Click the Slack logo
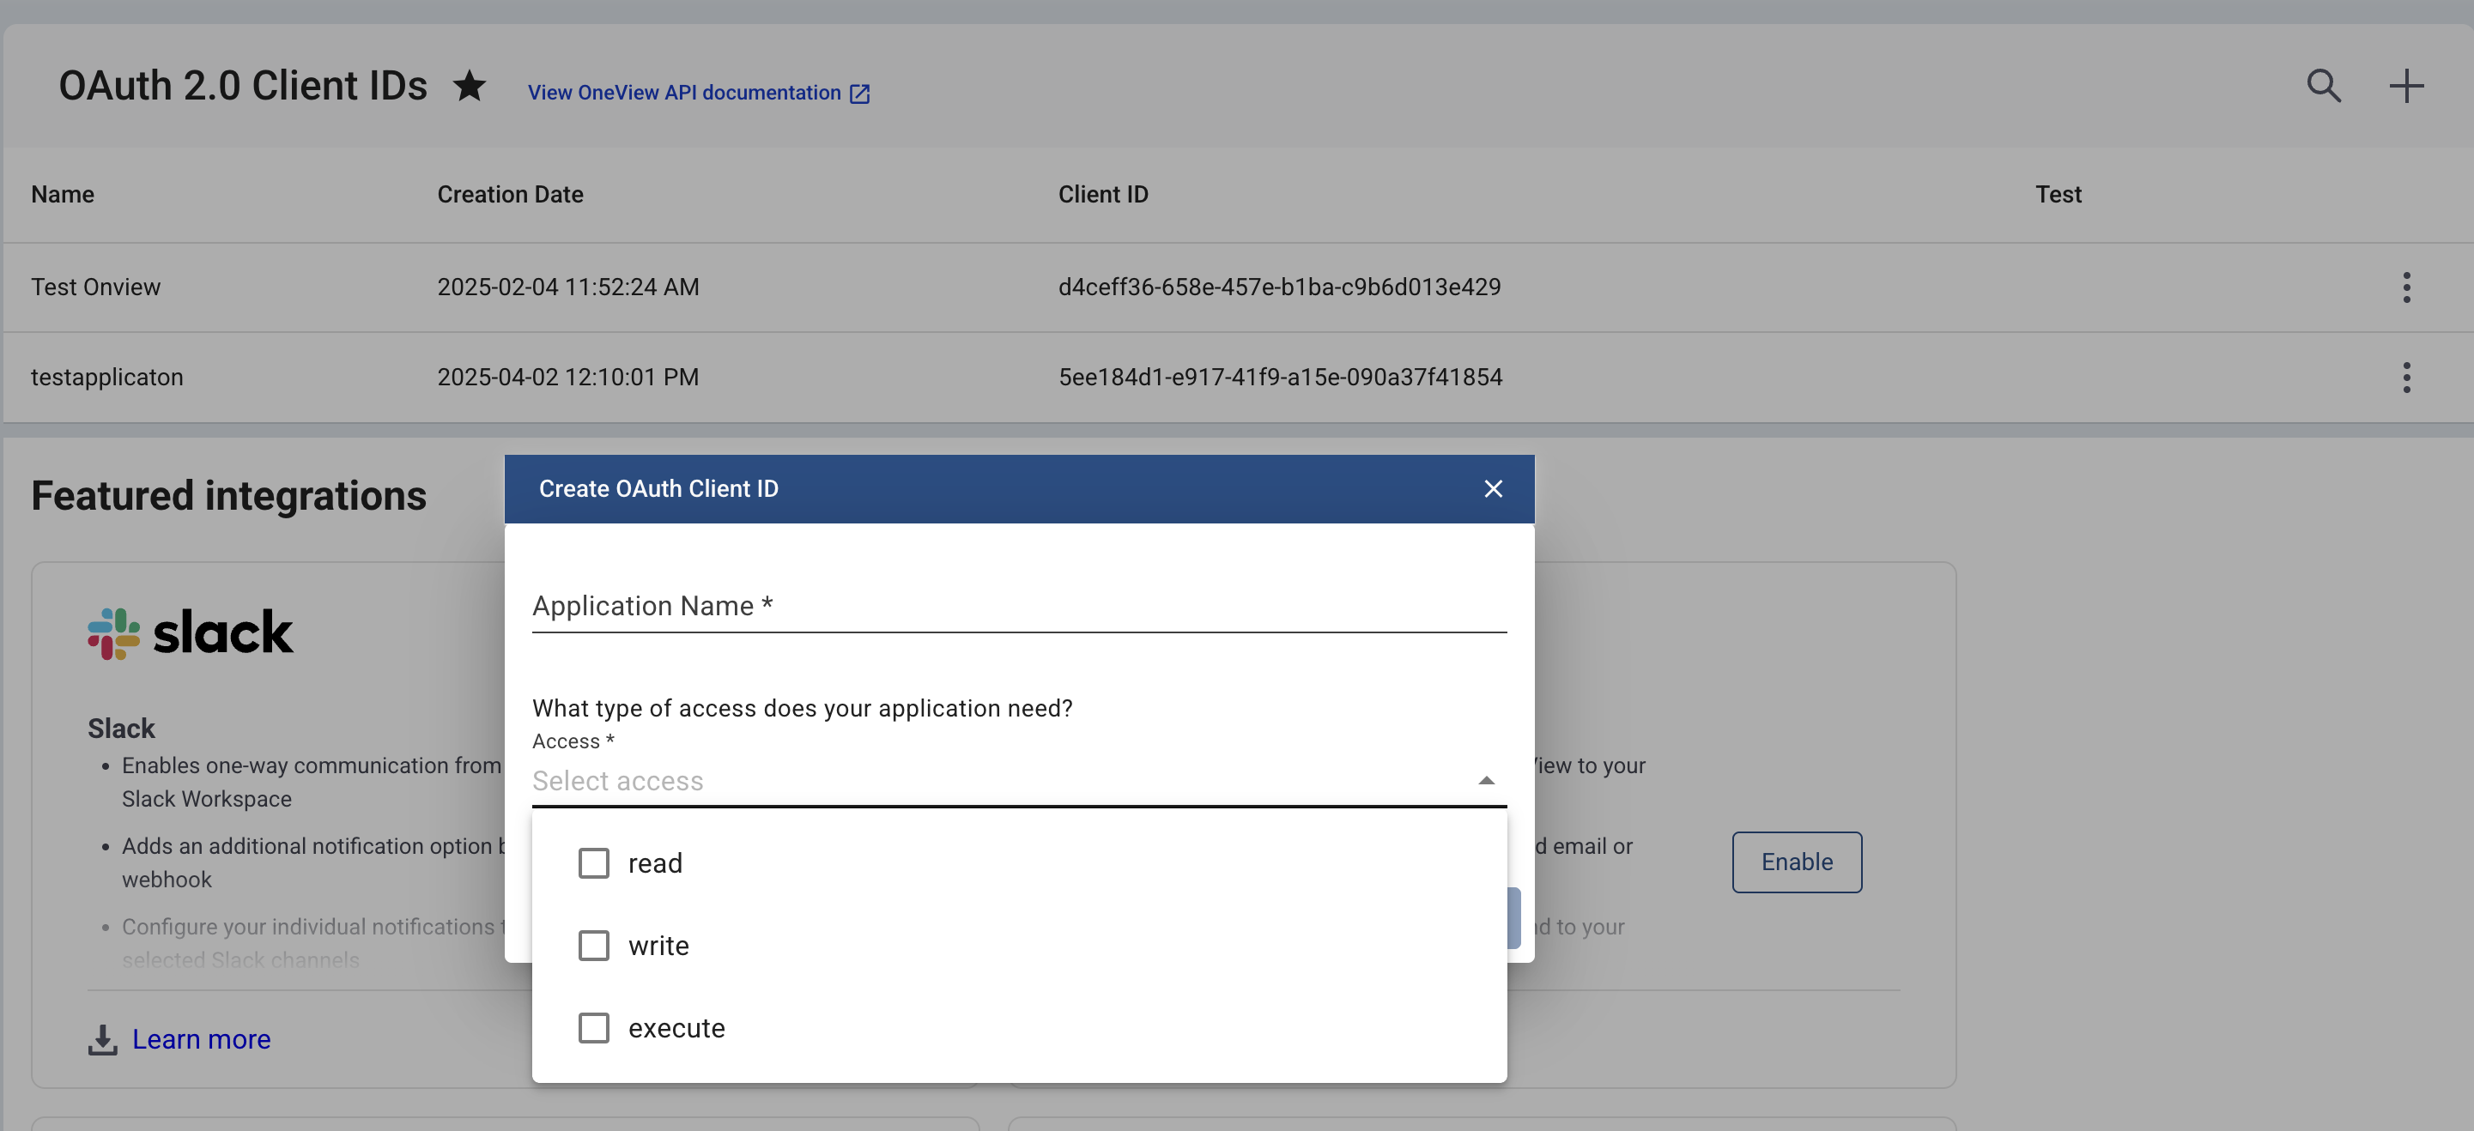The height and width of the screenshot is (1131, 2474). pyautogui.click(x=114, y=632)
